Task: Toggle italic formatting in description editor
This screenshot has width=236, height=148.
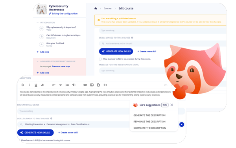Action: (x=29, y=85)
